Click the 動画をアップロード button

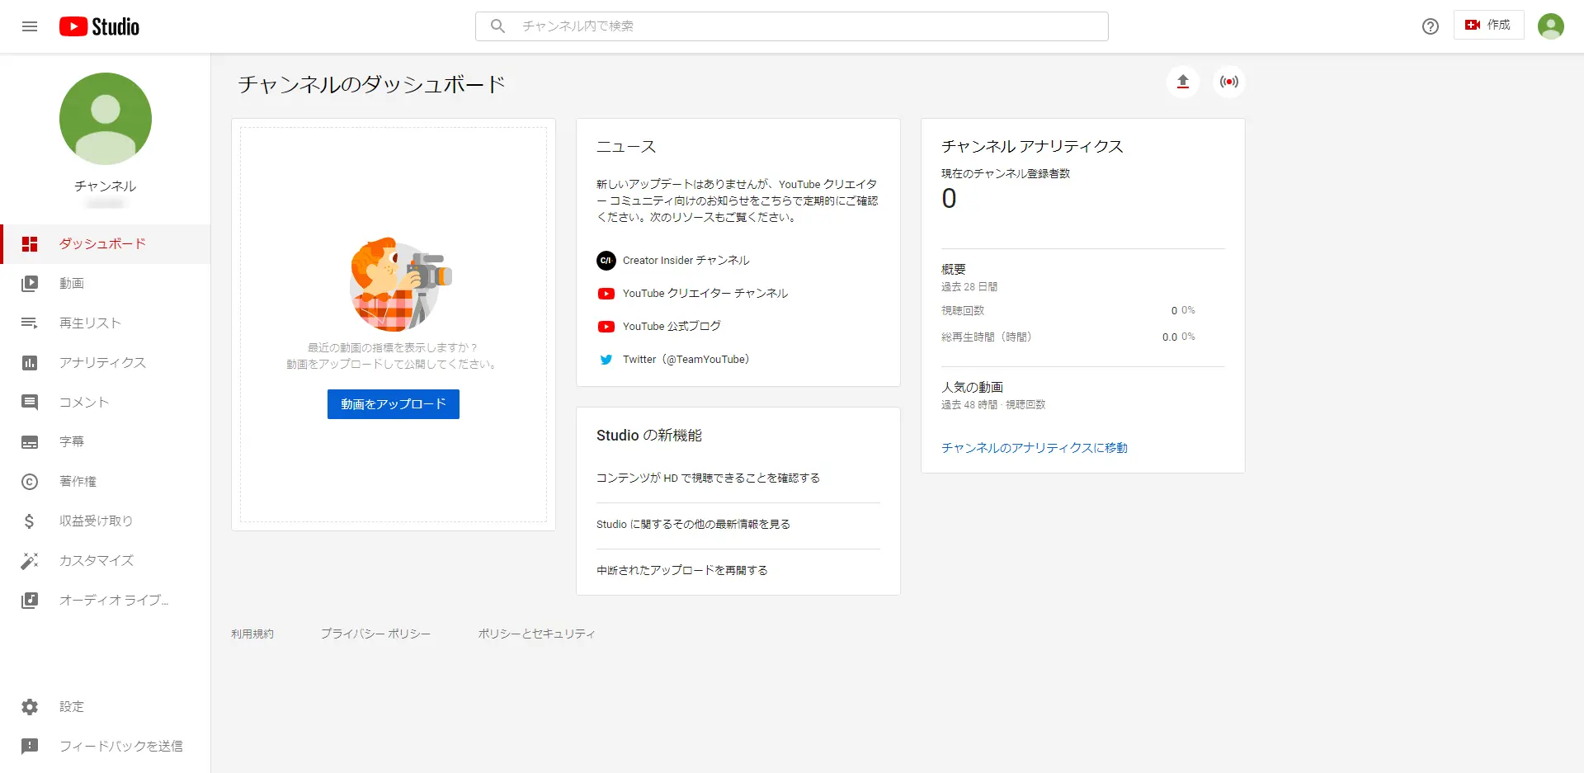pyautogui.click(x=394, y=404)
